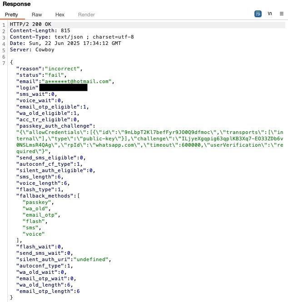The width and height of the screenshot is (288, 302).
Task: Click the whatsapp.com rpId text
Action: tap(118, 145)
